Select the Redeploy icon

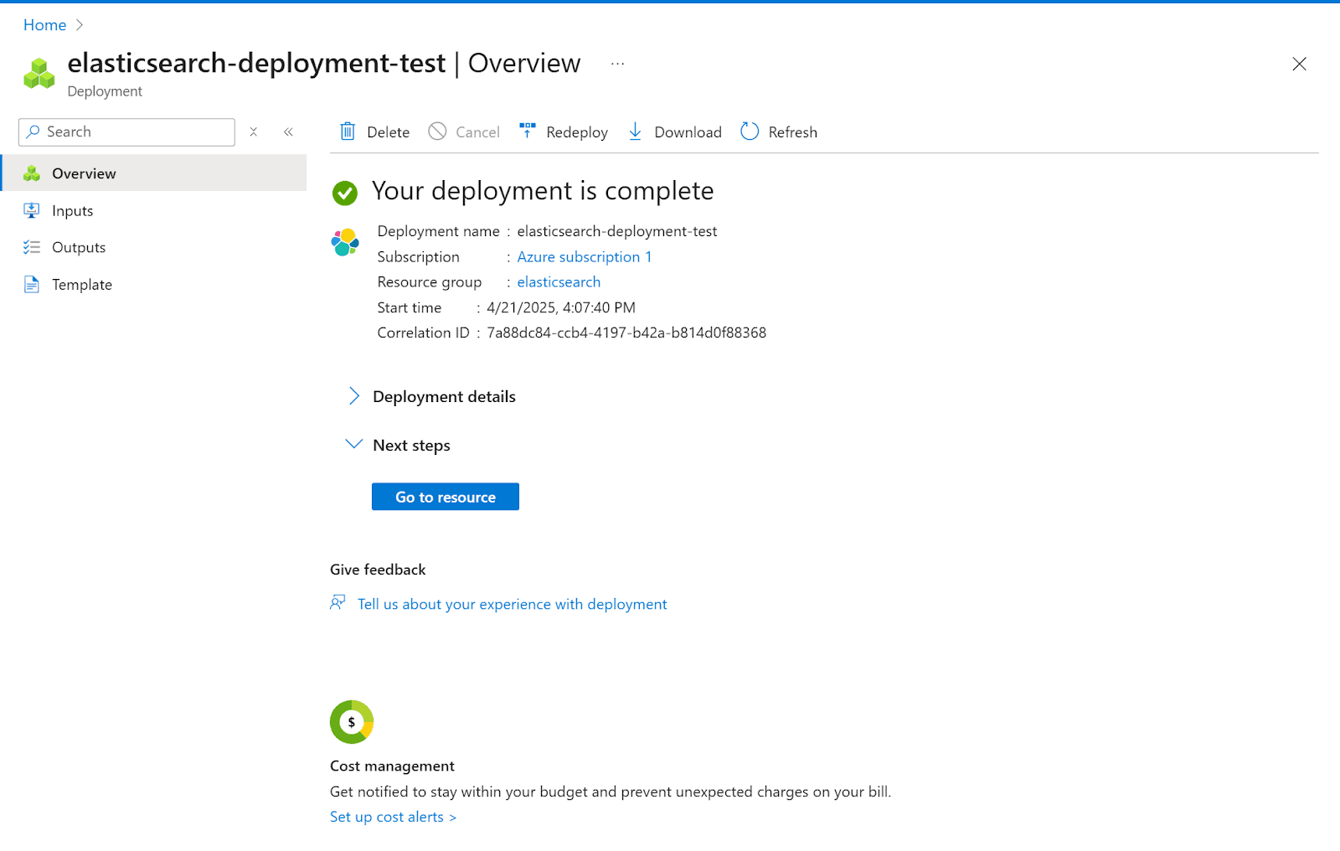click(527, 131)
